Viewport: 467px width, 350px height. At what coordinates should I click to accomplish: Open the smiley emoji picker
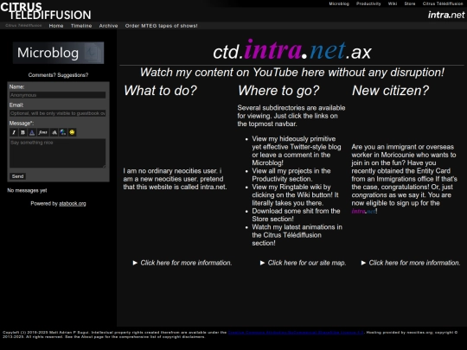pyautogui.click(x=72, y=132)
